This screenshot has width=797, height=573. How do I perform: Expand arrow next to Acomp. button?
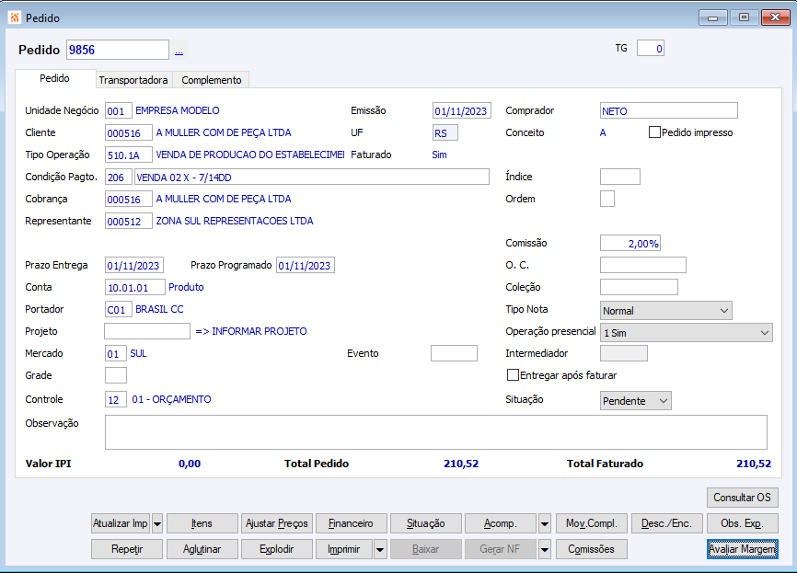coord(545,523)
